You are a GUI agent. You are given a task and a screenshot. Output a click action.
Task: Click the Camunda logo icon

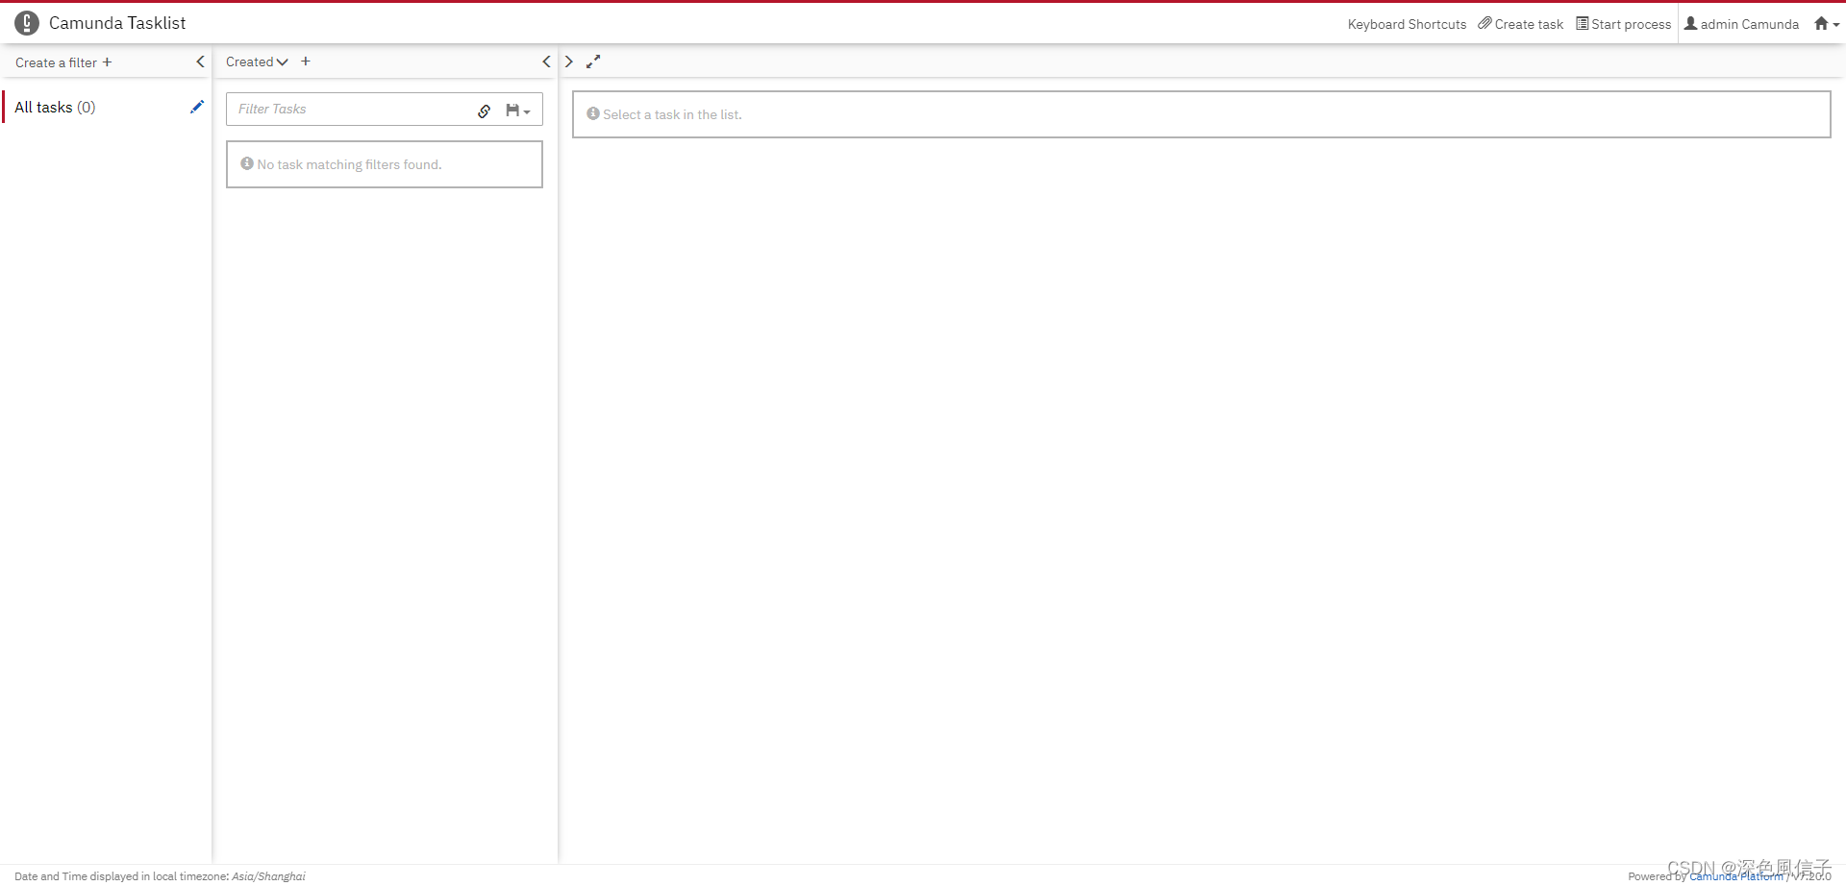pyautogui.click(x=27, y=23)
